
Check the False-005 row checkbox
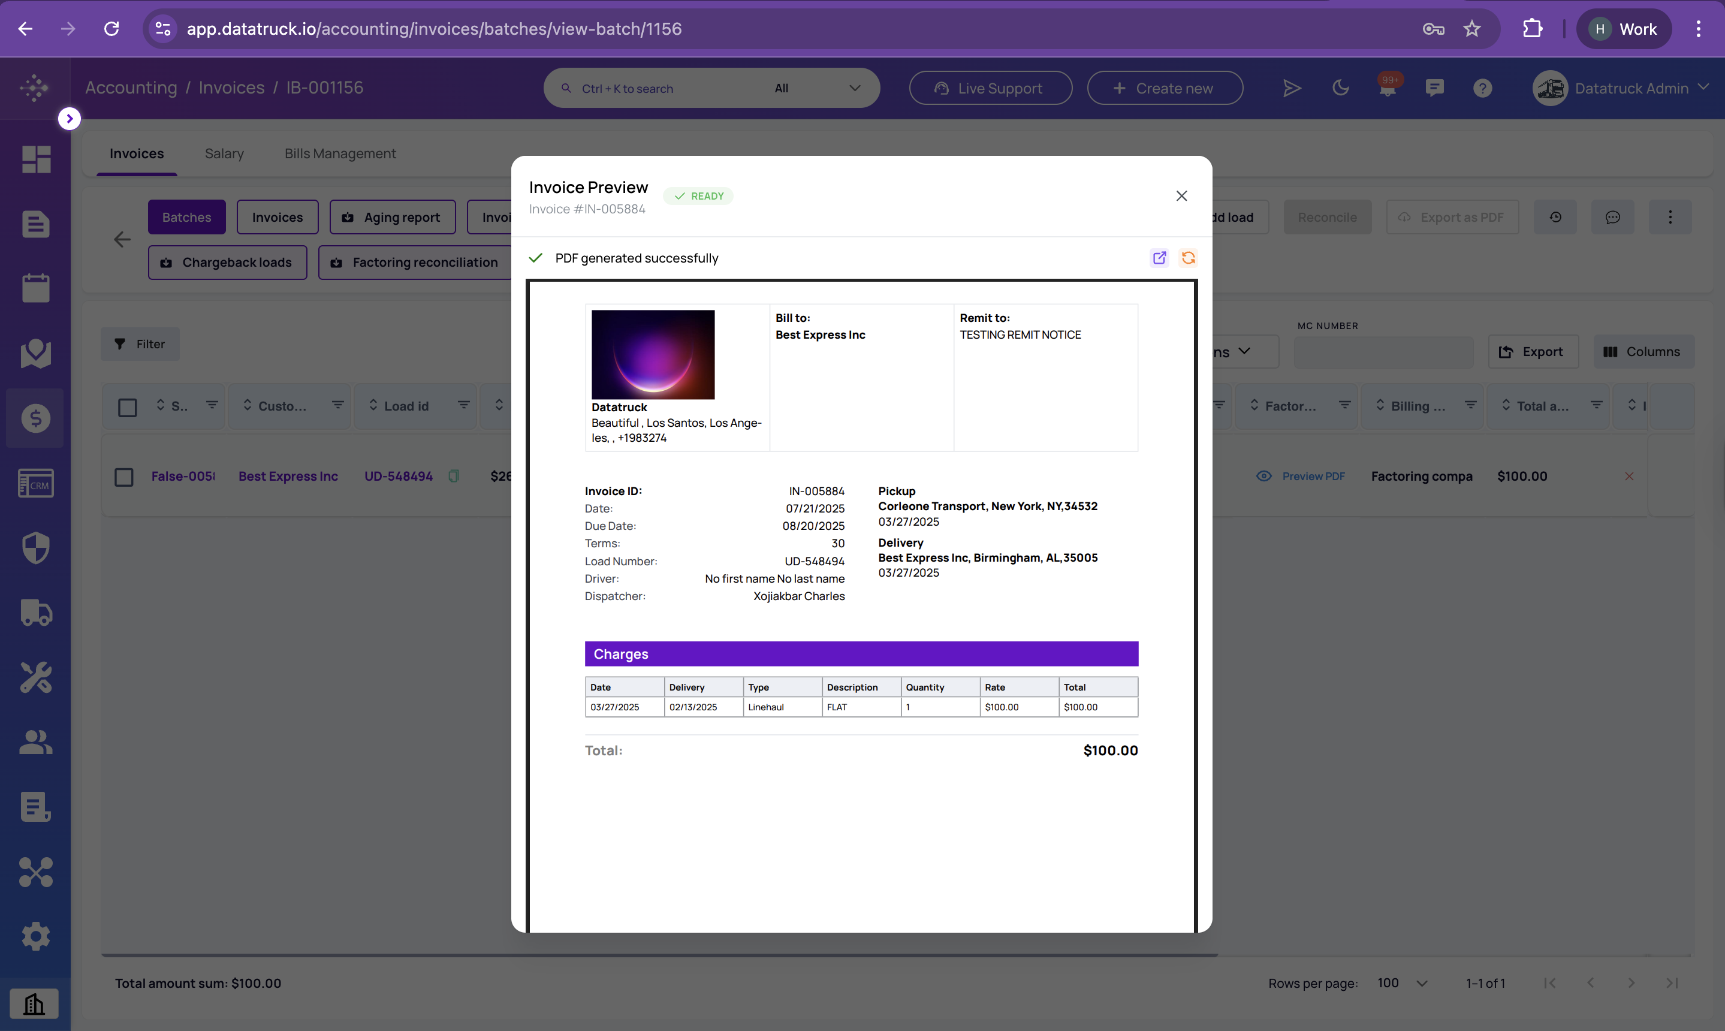tap(123, 477)
